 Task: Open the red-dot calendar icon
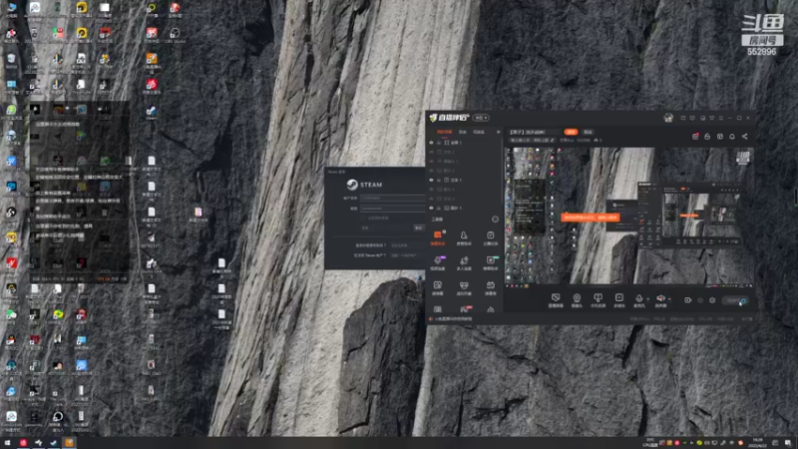(695, 137)
